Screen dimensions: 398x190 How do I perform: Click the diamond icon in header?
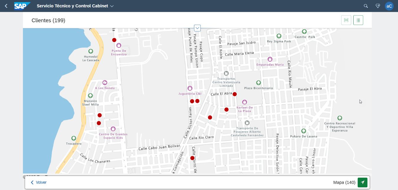coord(378,6)
